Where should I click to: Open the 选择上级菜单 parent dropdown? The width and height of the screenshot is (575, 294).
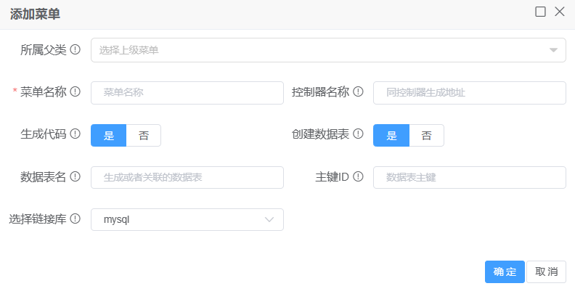[x=328, y=50]
